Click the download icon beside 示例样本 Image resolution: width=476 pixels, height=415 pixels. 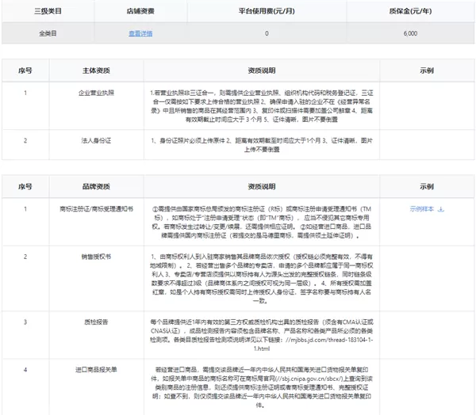[x=441, y=209]
